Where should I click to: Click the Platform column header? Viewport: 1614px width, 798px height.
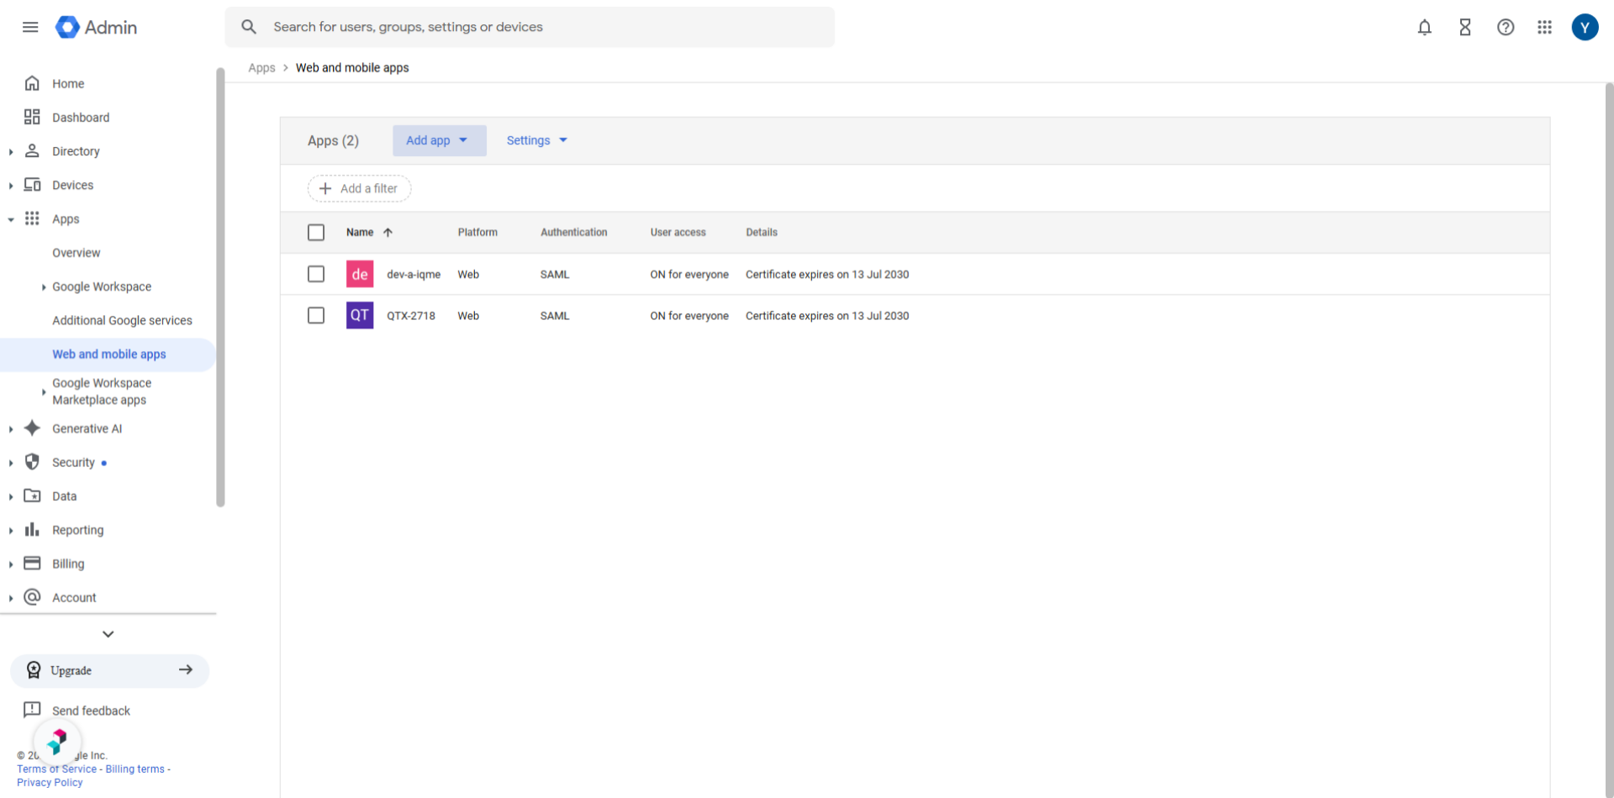477,233
